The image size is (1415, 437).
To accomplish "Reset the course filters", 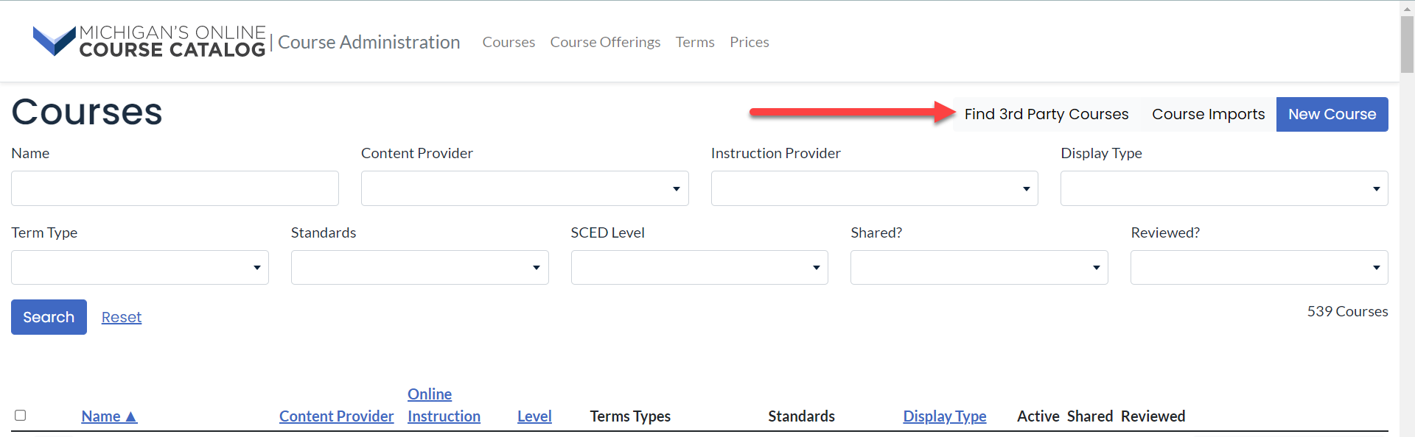I will (122, 317).
